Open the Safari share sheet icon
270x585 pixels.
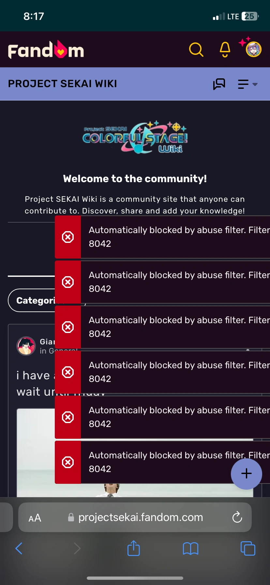133,548
